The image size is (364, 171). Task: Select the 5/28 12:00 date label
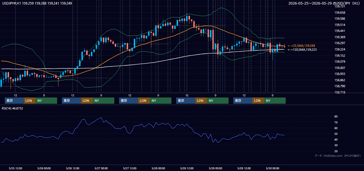(187, 168)
